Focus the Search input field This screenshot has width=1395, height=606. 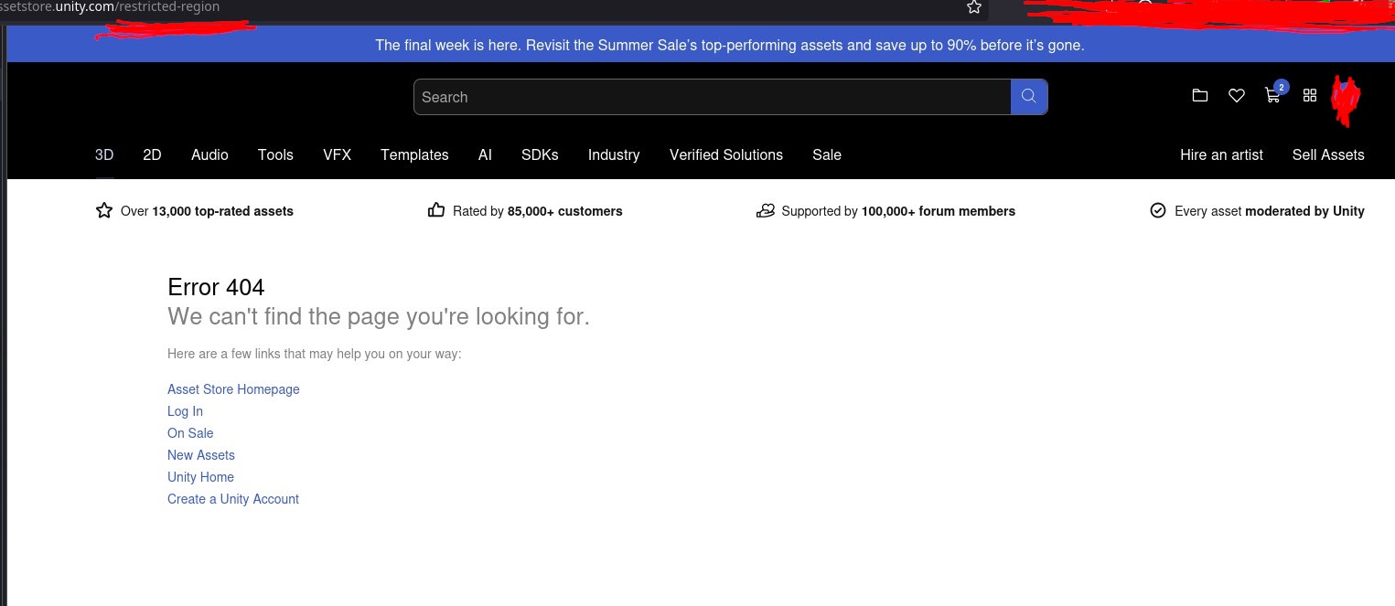tap(712, 97)
